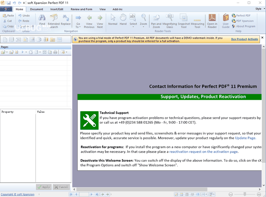The width and height of the screenshot is (266, 197).
Task: Open the Insert/Edit tab
Action: 57,9
